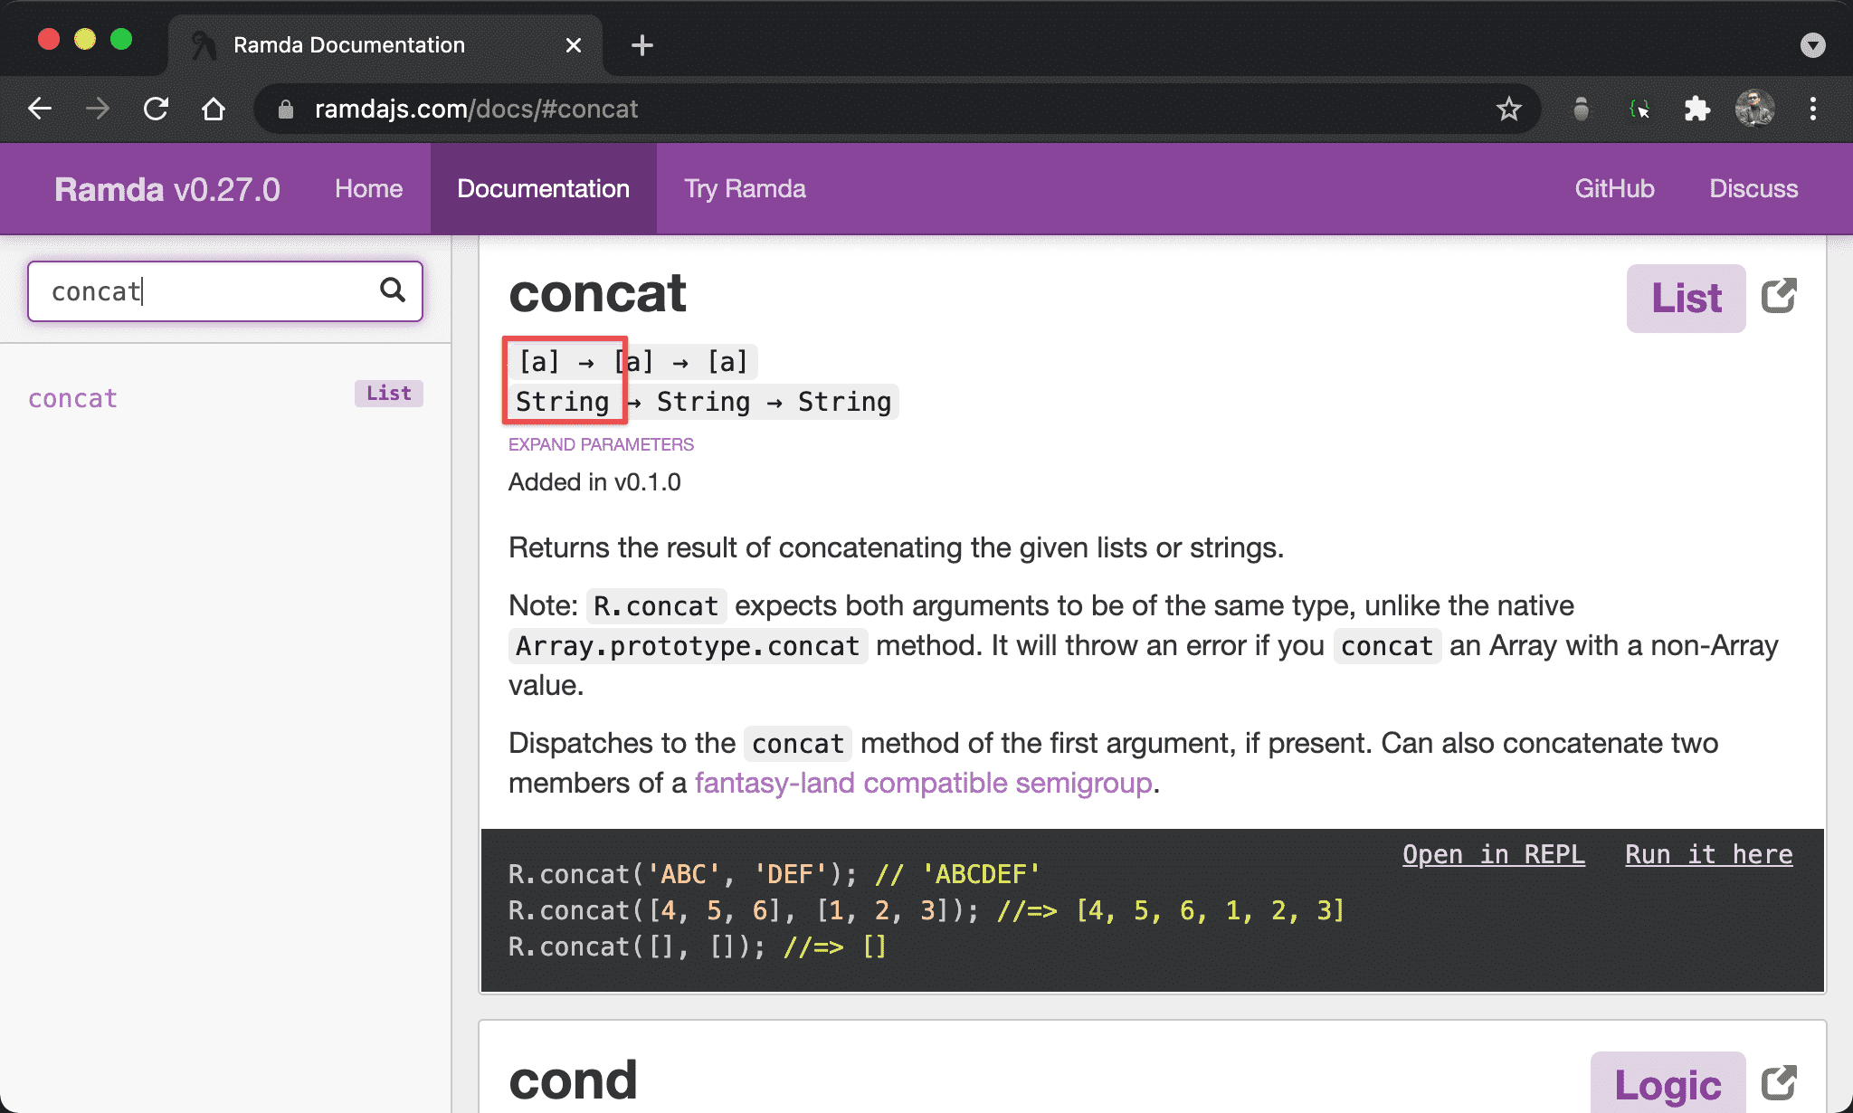Open the Extensions puzzle icon
Image resolution: width=1853 pixels, height=1113 pixels.
[x=1696, y=109]
